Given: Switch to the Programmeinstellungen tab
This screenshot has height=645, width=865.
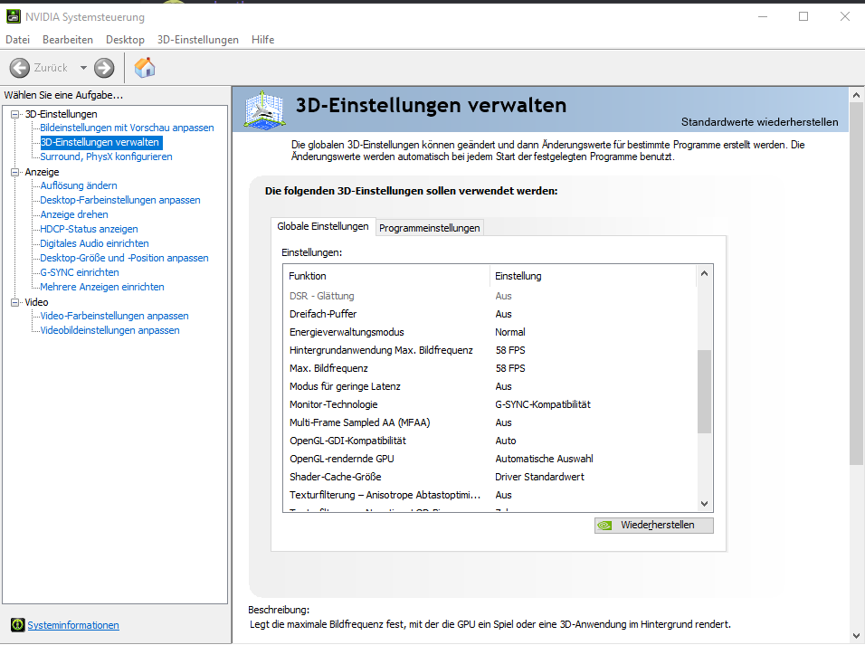Looking at the screenshot, I should [x=429, y=228].
